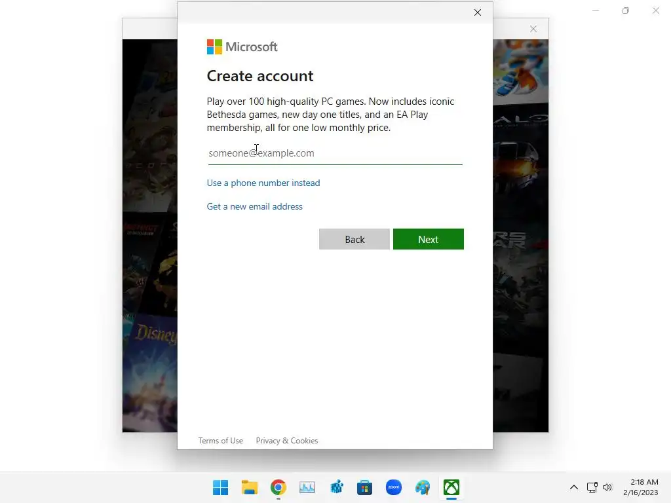671x503 pixels.
Task: Click the Xbox app icon in the taskbar
Action: [451, 487]
